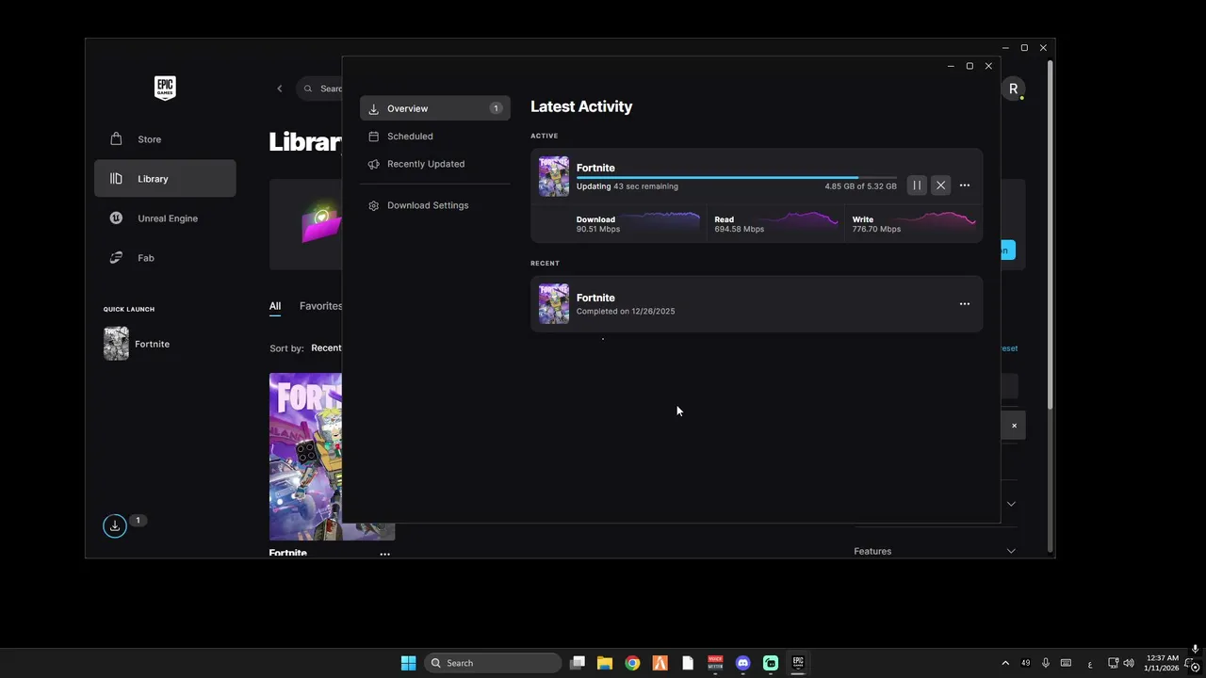The height and width of the screenshot is (678, 1206).
Task: Open Task View on taskbar
Action: tap(578, 663)
